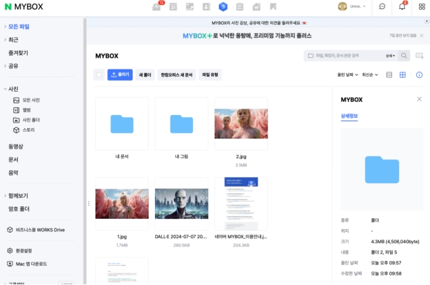Image resolution: width=430 pixels, height=285 pixels.
Task: Open the Calendar icon in top bar
Action: (173, 7)
